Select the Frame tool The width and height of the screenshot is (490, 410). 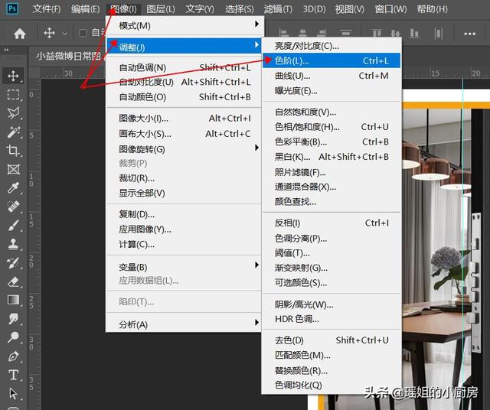pos(13,169)
